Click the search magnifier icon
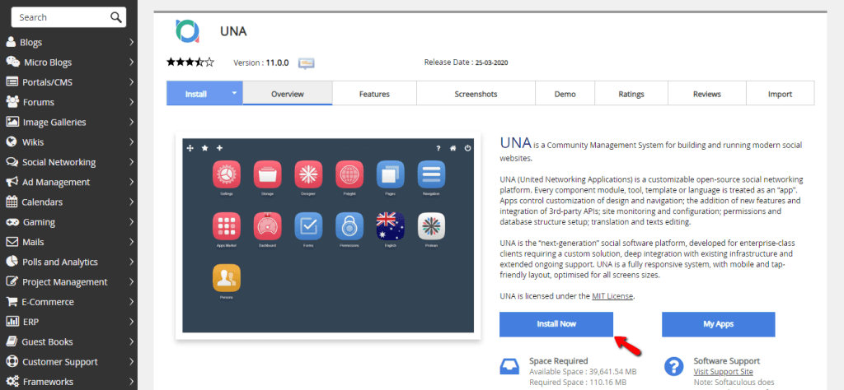 [x=115, y=17]
